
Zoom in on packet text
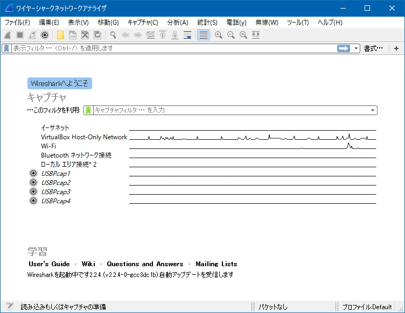tap(219, 35)
